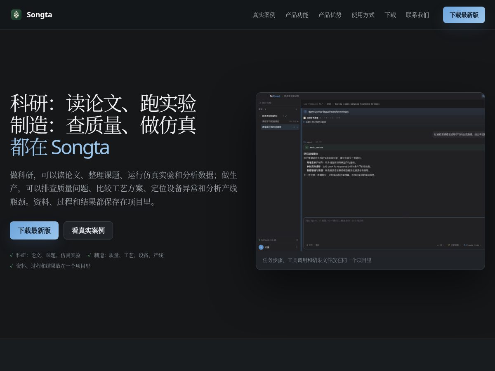The width and height of the screenshot is (495, 371).
Task: Click header 下载最新版 button
Action: [464, 15]
